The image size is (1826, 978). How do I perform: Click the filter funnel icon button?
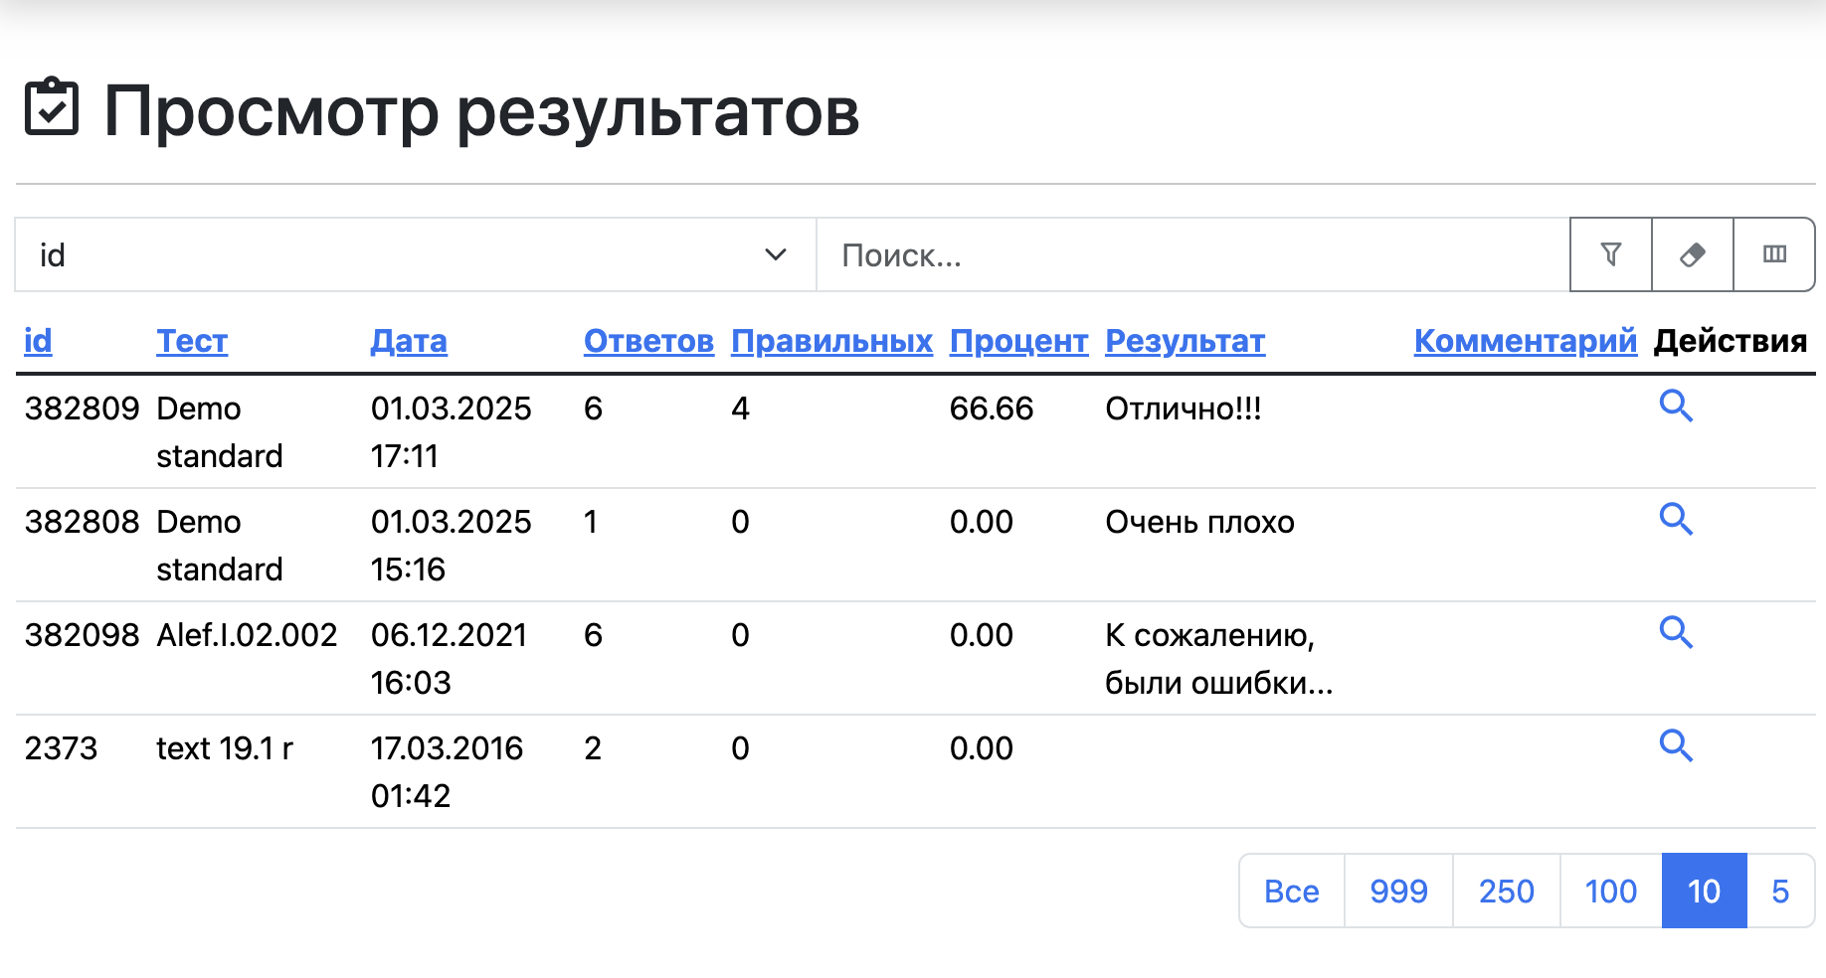(1610, 254)
